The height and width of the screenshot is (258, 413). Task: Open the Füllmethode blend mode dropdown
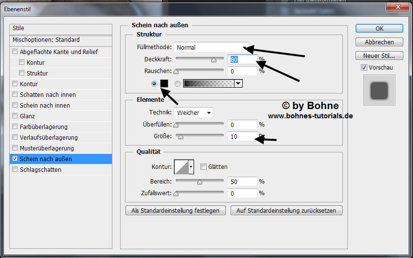point(211,48)
